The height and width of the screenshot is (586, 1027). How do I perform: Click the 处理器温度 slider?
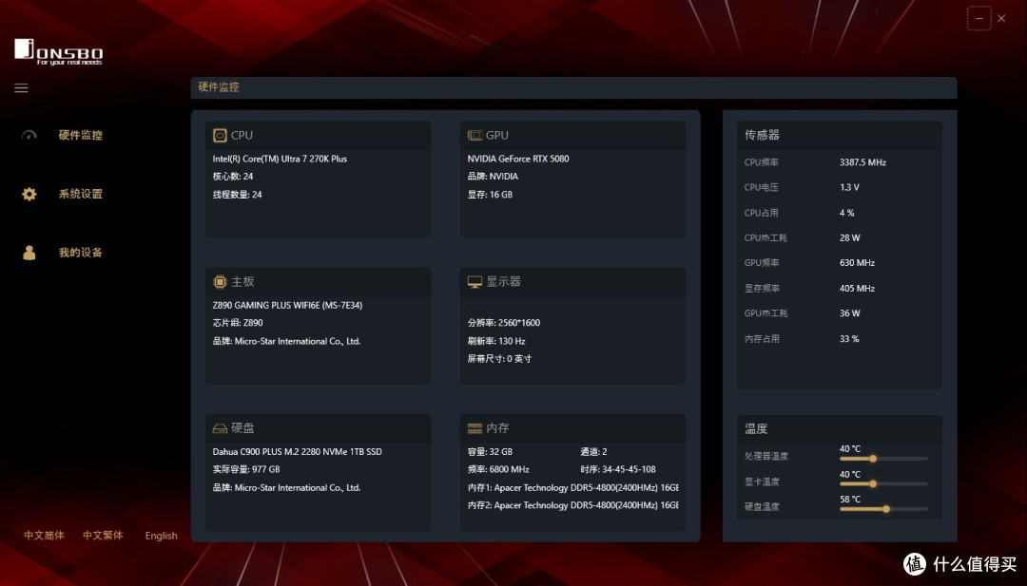(883, 459)
